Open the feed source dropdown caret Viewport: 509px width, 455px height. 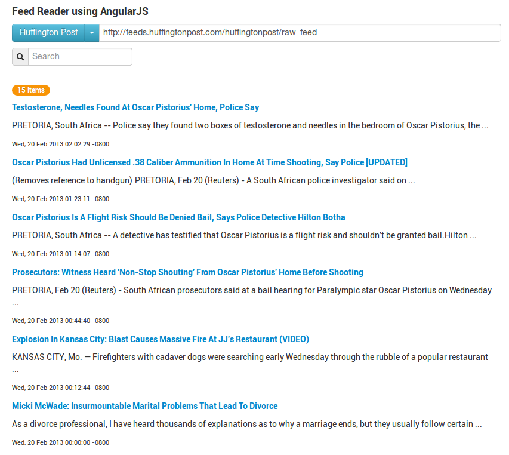click(92, 32)
